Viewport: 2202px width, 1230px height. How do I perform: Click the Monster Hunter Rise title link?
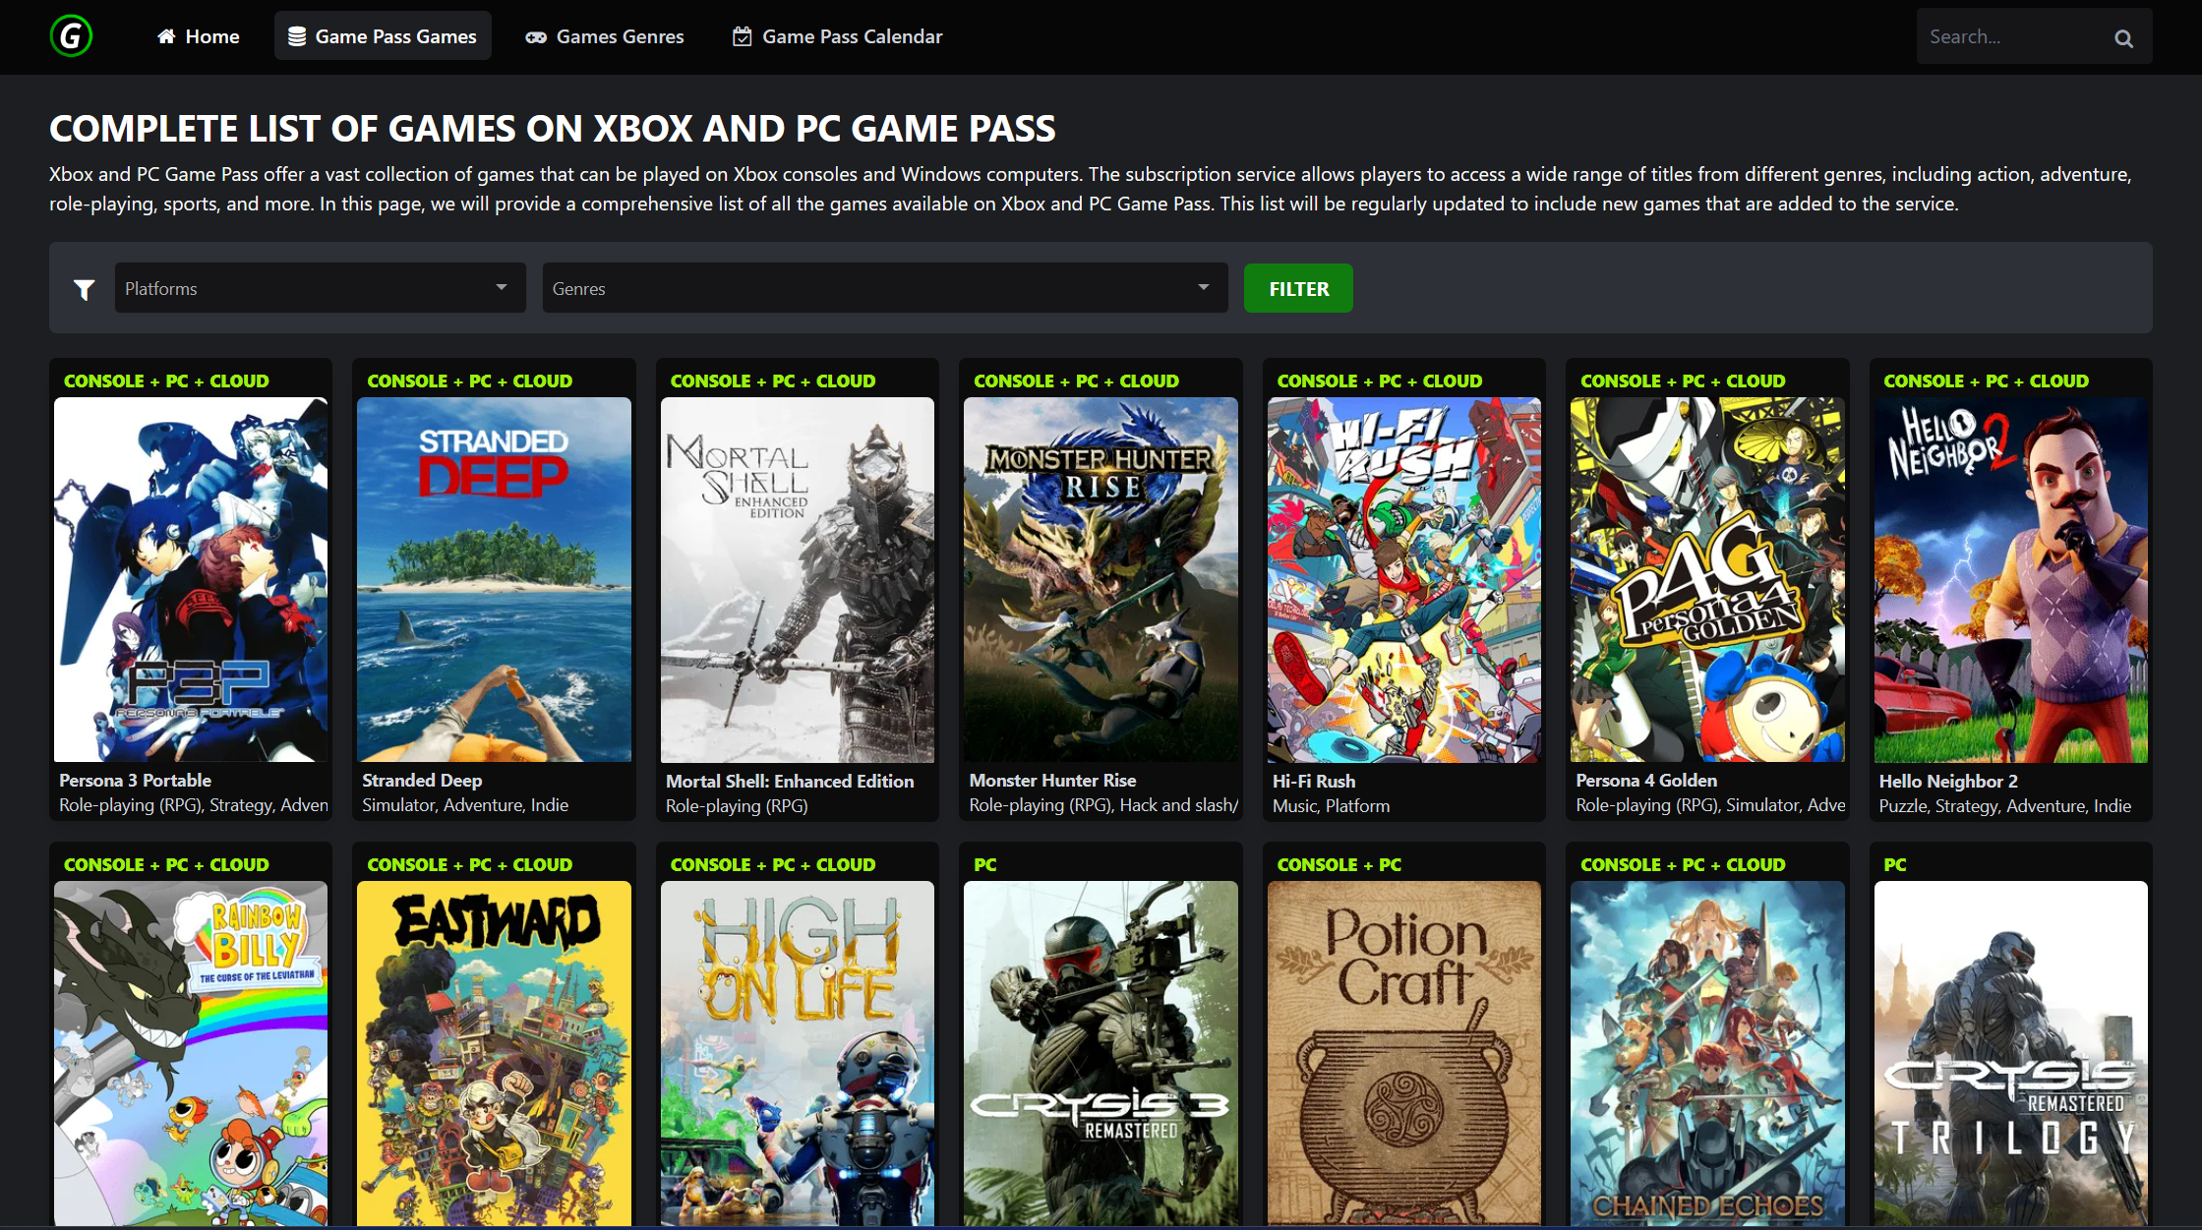tap(1052, 780)
